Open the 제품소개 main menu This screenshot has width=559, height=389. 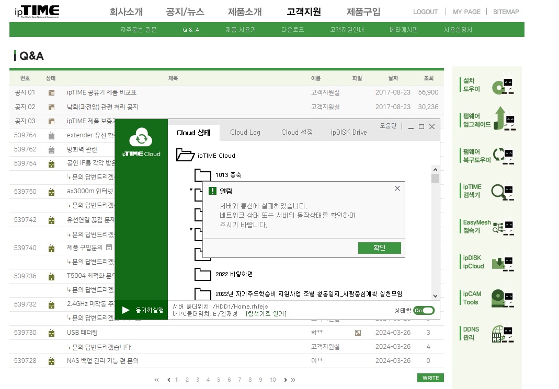tap(245, 11)
